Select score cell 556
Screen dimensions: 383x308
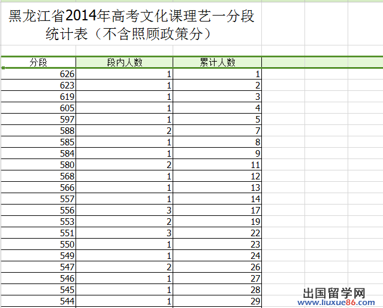click(38, 211)
